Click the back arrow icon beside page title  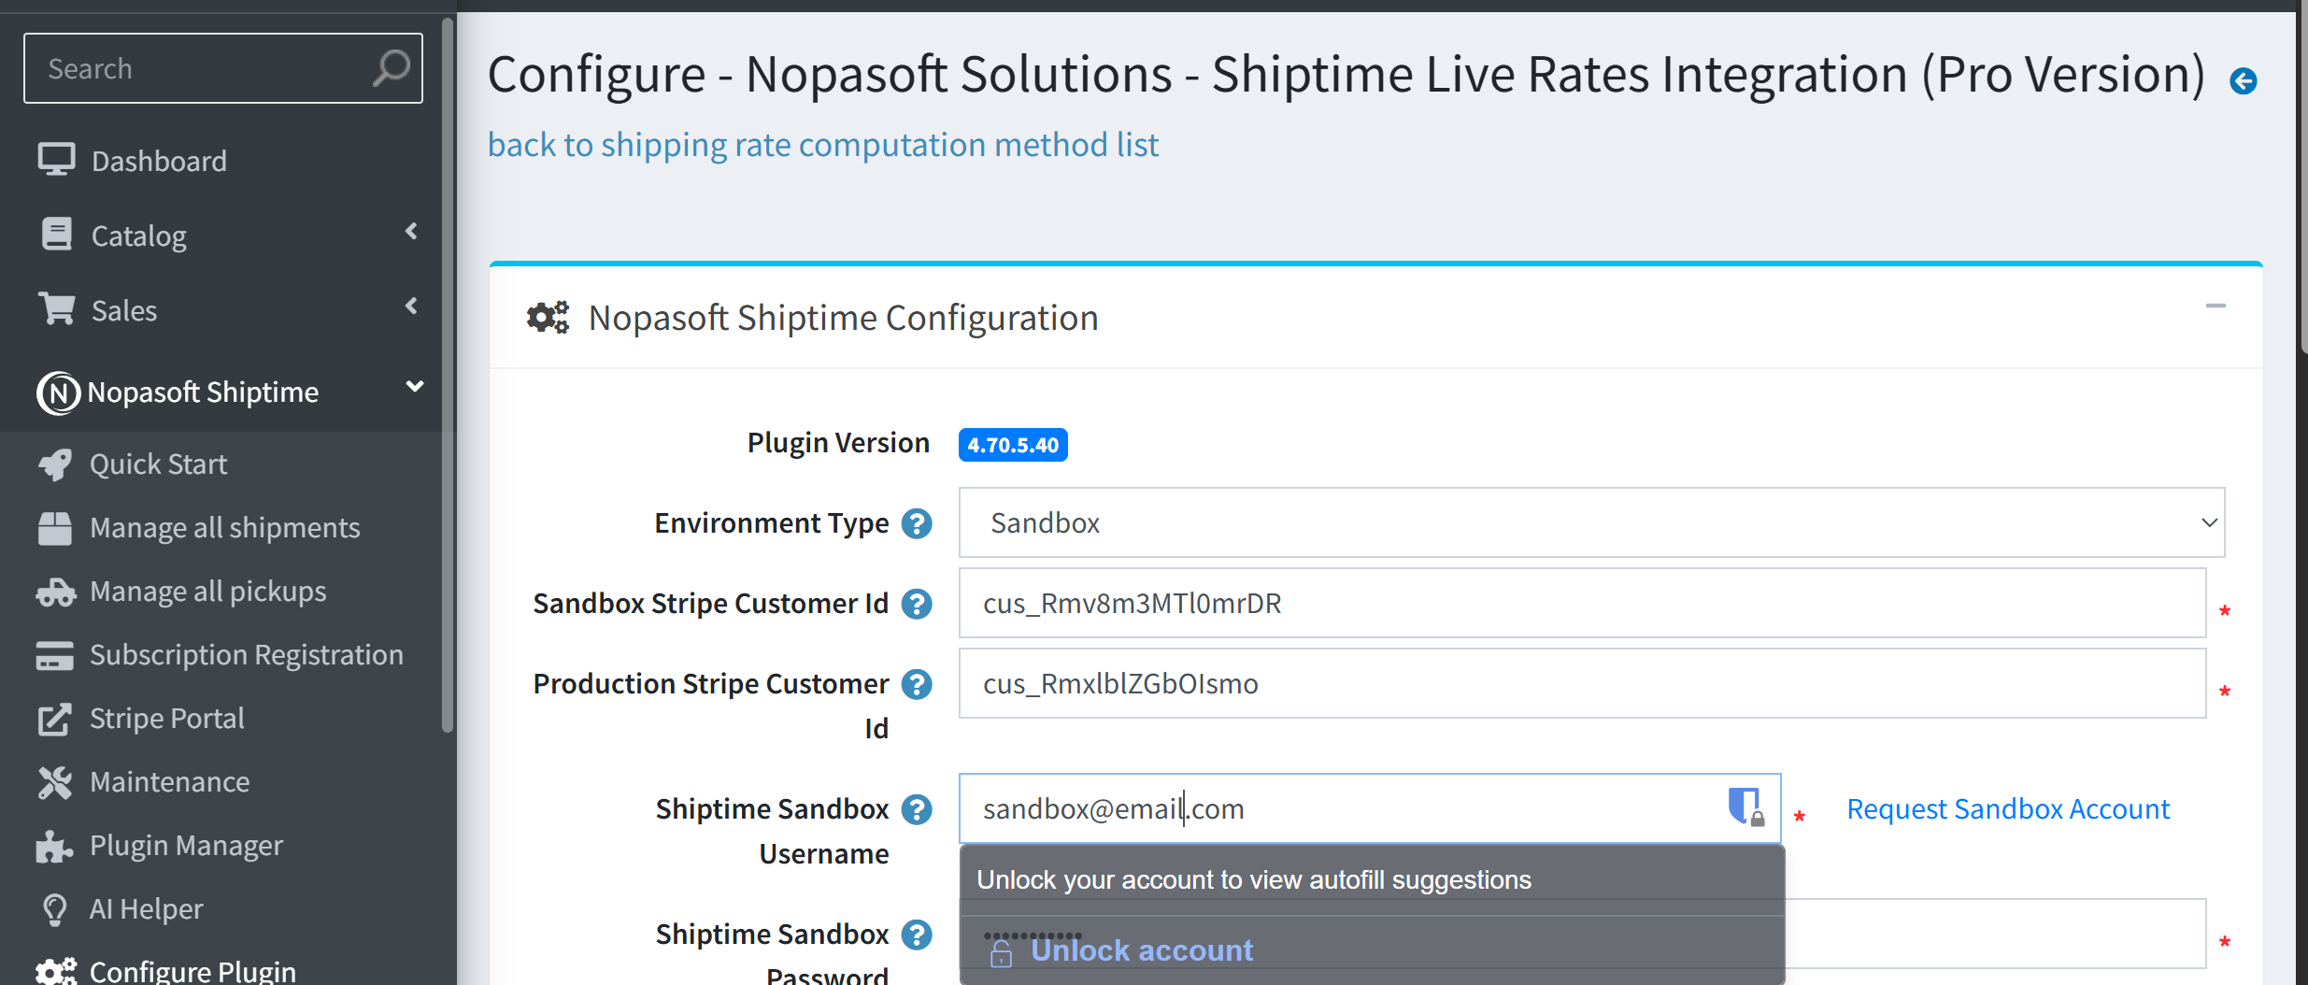coord(2244,81)
